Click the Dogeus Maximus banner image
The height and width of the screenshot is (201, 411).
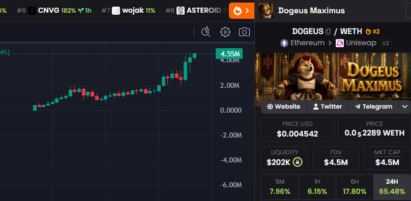tap(333, 76)
